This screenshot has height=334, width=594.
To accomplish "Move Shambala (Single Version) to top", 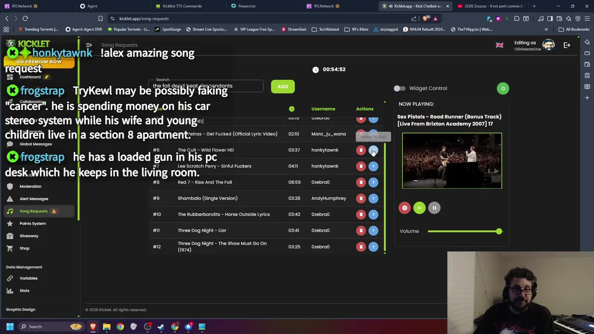I will point(373,198).
